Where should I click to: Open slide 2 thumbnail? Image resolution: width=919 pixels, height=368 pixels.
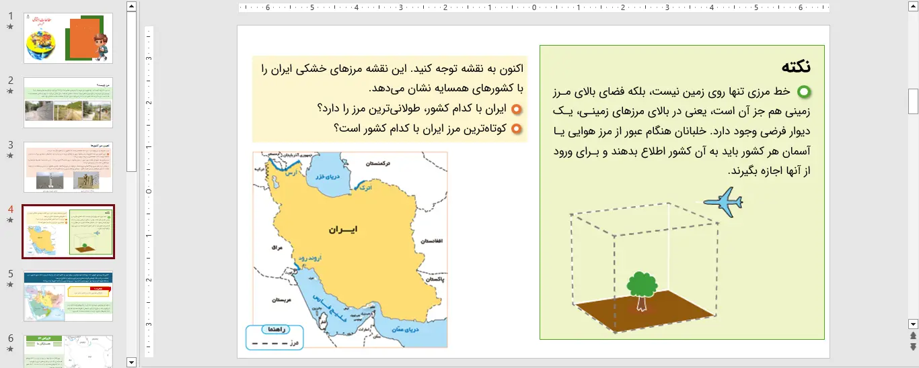(x=68, y=103)
